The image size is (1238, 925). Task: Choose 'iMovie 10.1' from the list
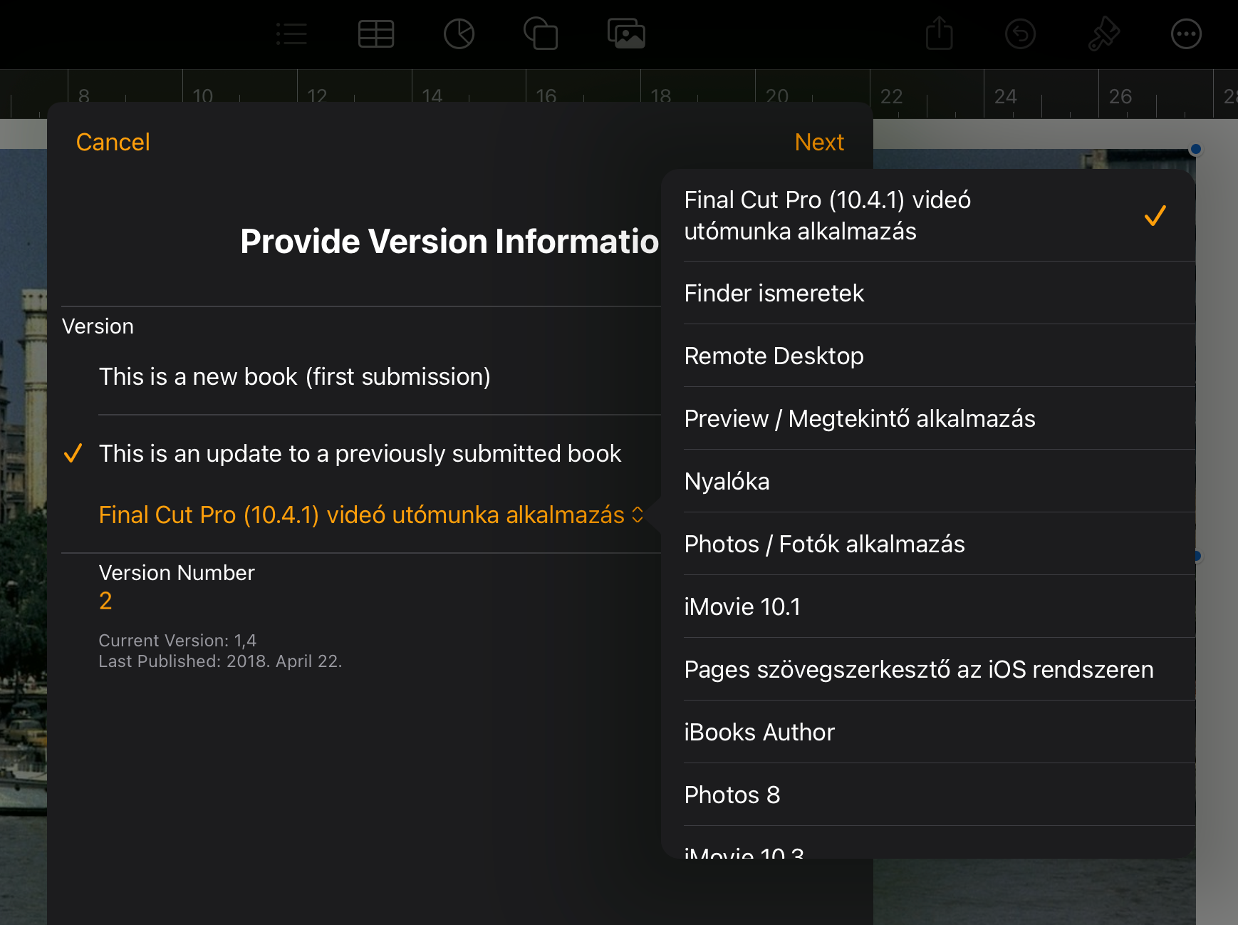click(928, 606)
